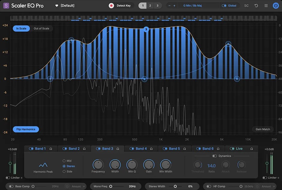Viewport: 282px width, 190px height.
Task: Enable the input Limiter toggle
Action: tap(8, 178)
